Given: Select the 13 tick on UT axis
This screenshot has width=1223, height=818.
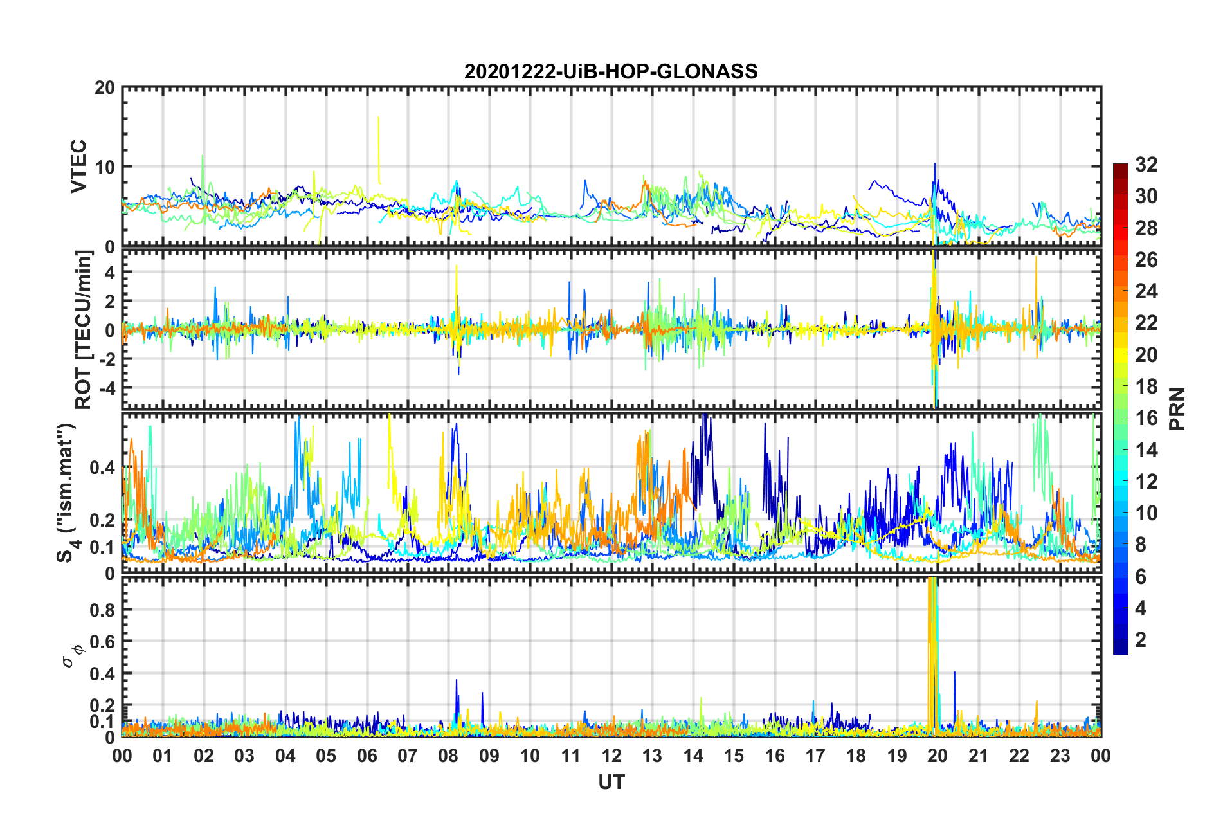Looking at the screenshot, I should [x=652, y=756].
